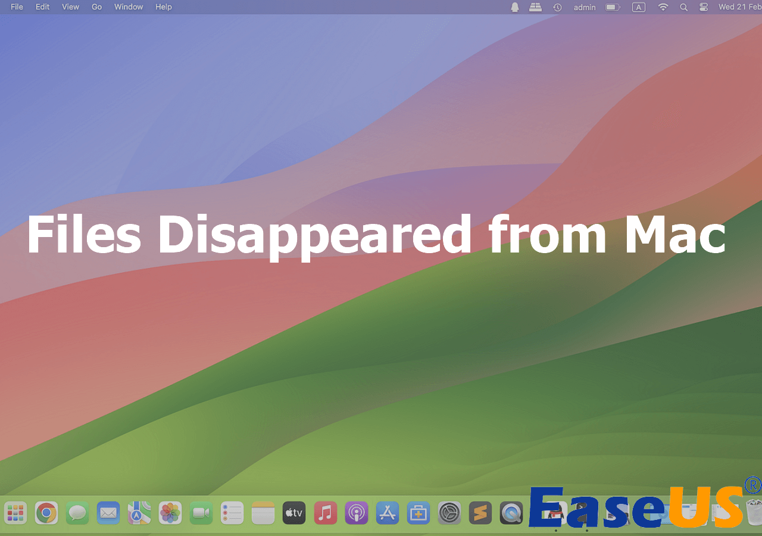Launch the Photos app icon
Screen dimensions: 762x536
coord(170,513)
